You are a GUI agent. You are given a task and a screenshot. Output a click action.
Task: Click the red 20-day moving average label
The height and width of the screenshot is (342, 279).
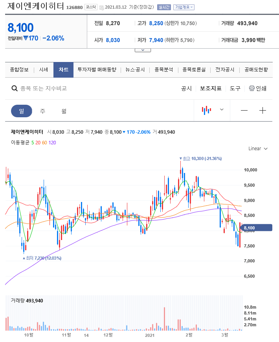click(38, 143)
